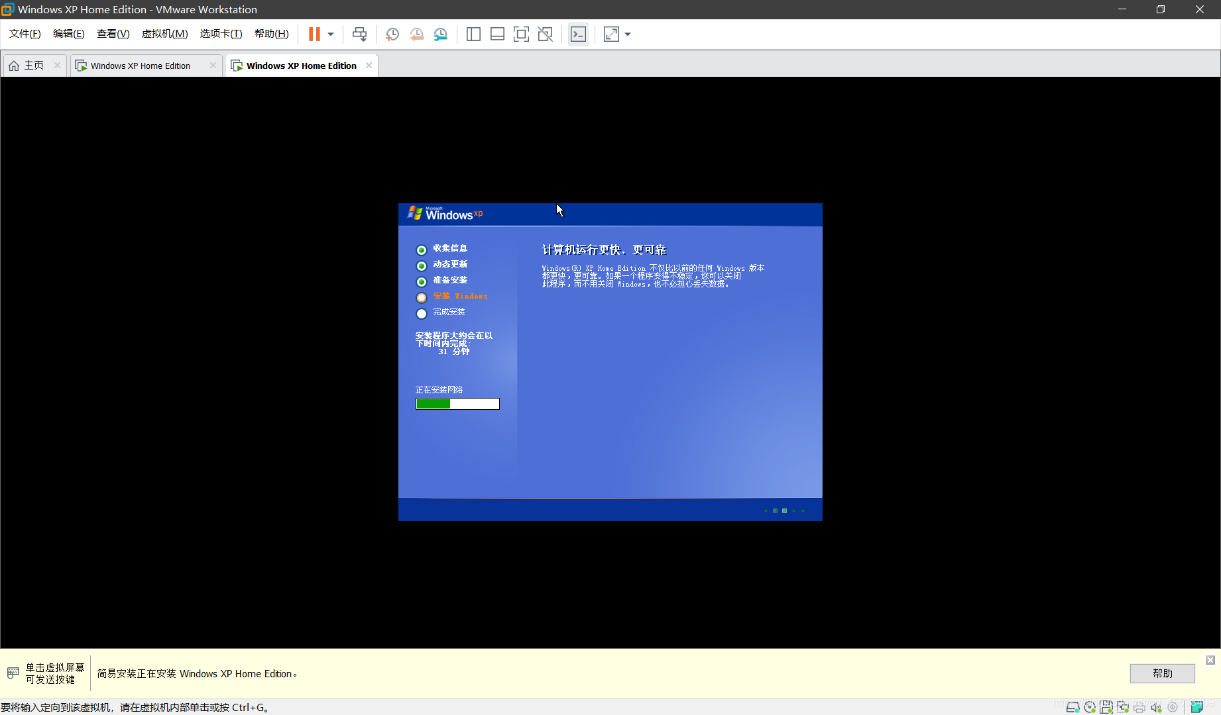Click the green installation progress bar
Viewport: 1221px width, 715px height.
click(457, 404)
